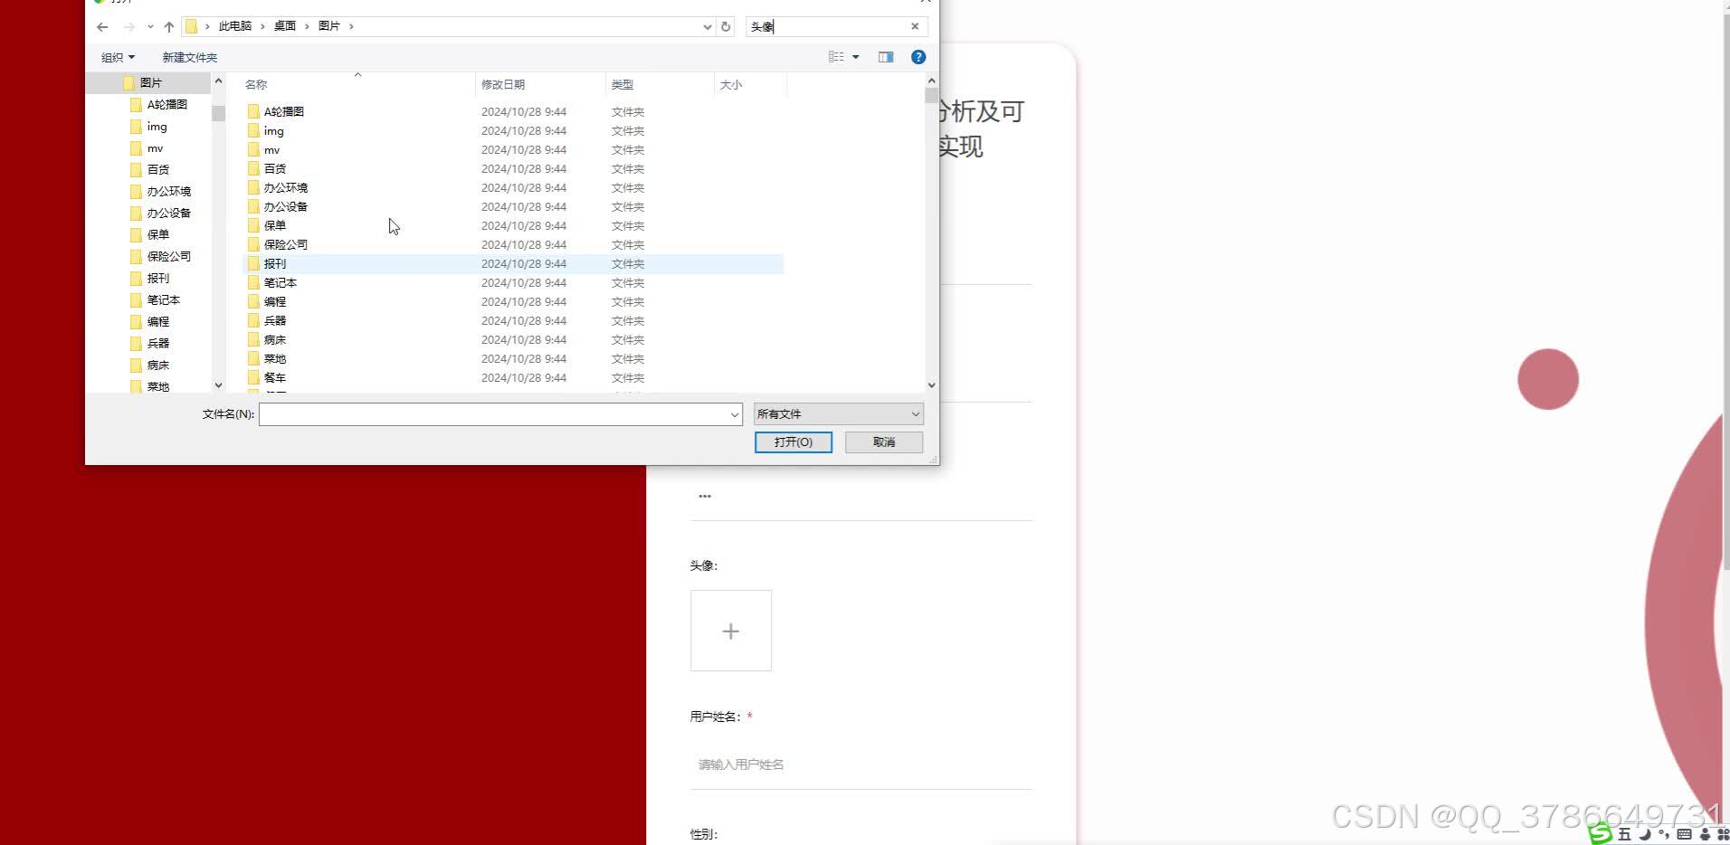Open the Sogou toolbox grid icon in tray

coord(1723,834)
